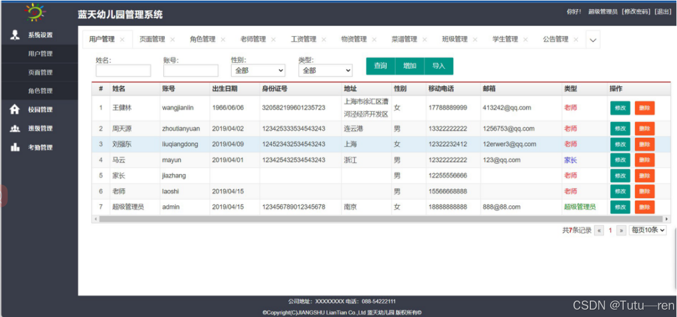Click 修改 for row 王健林
Image resolution: width=677 pixels, height=317 pixels.
coord(620,108)
